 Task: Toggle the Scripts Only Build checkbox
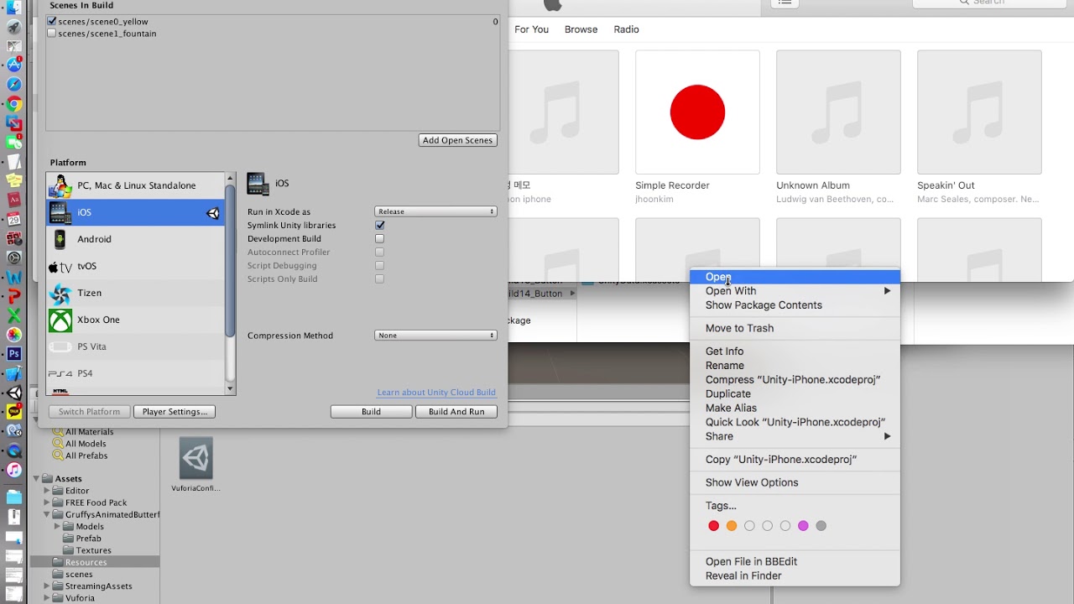point(380,279)
